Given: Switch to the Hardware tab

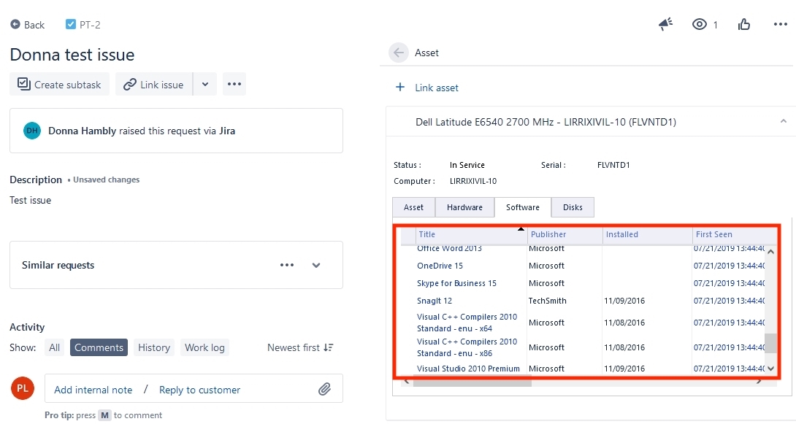Looking at the screenshot, I should (464, 207).
